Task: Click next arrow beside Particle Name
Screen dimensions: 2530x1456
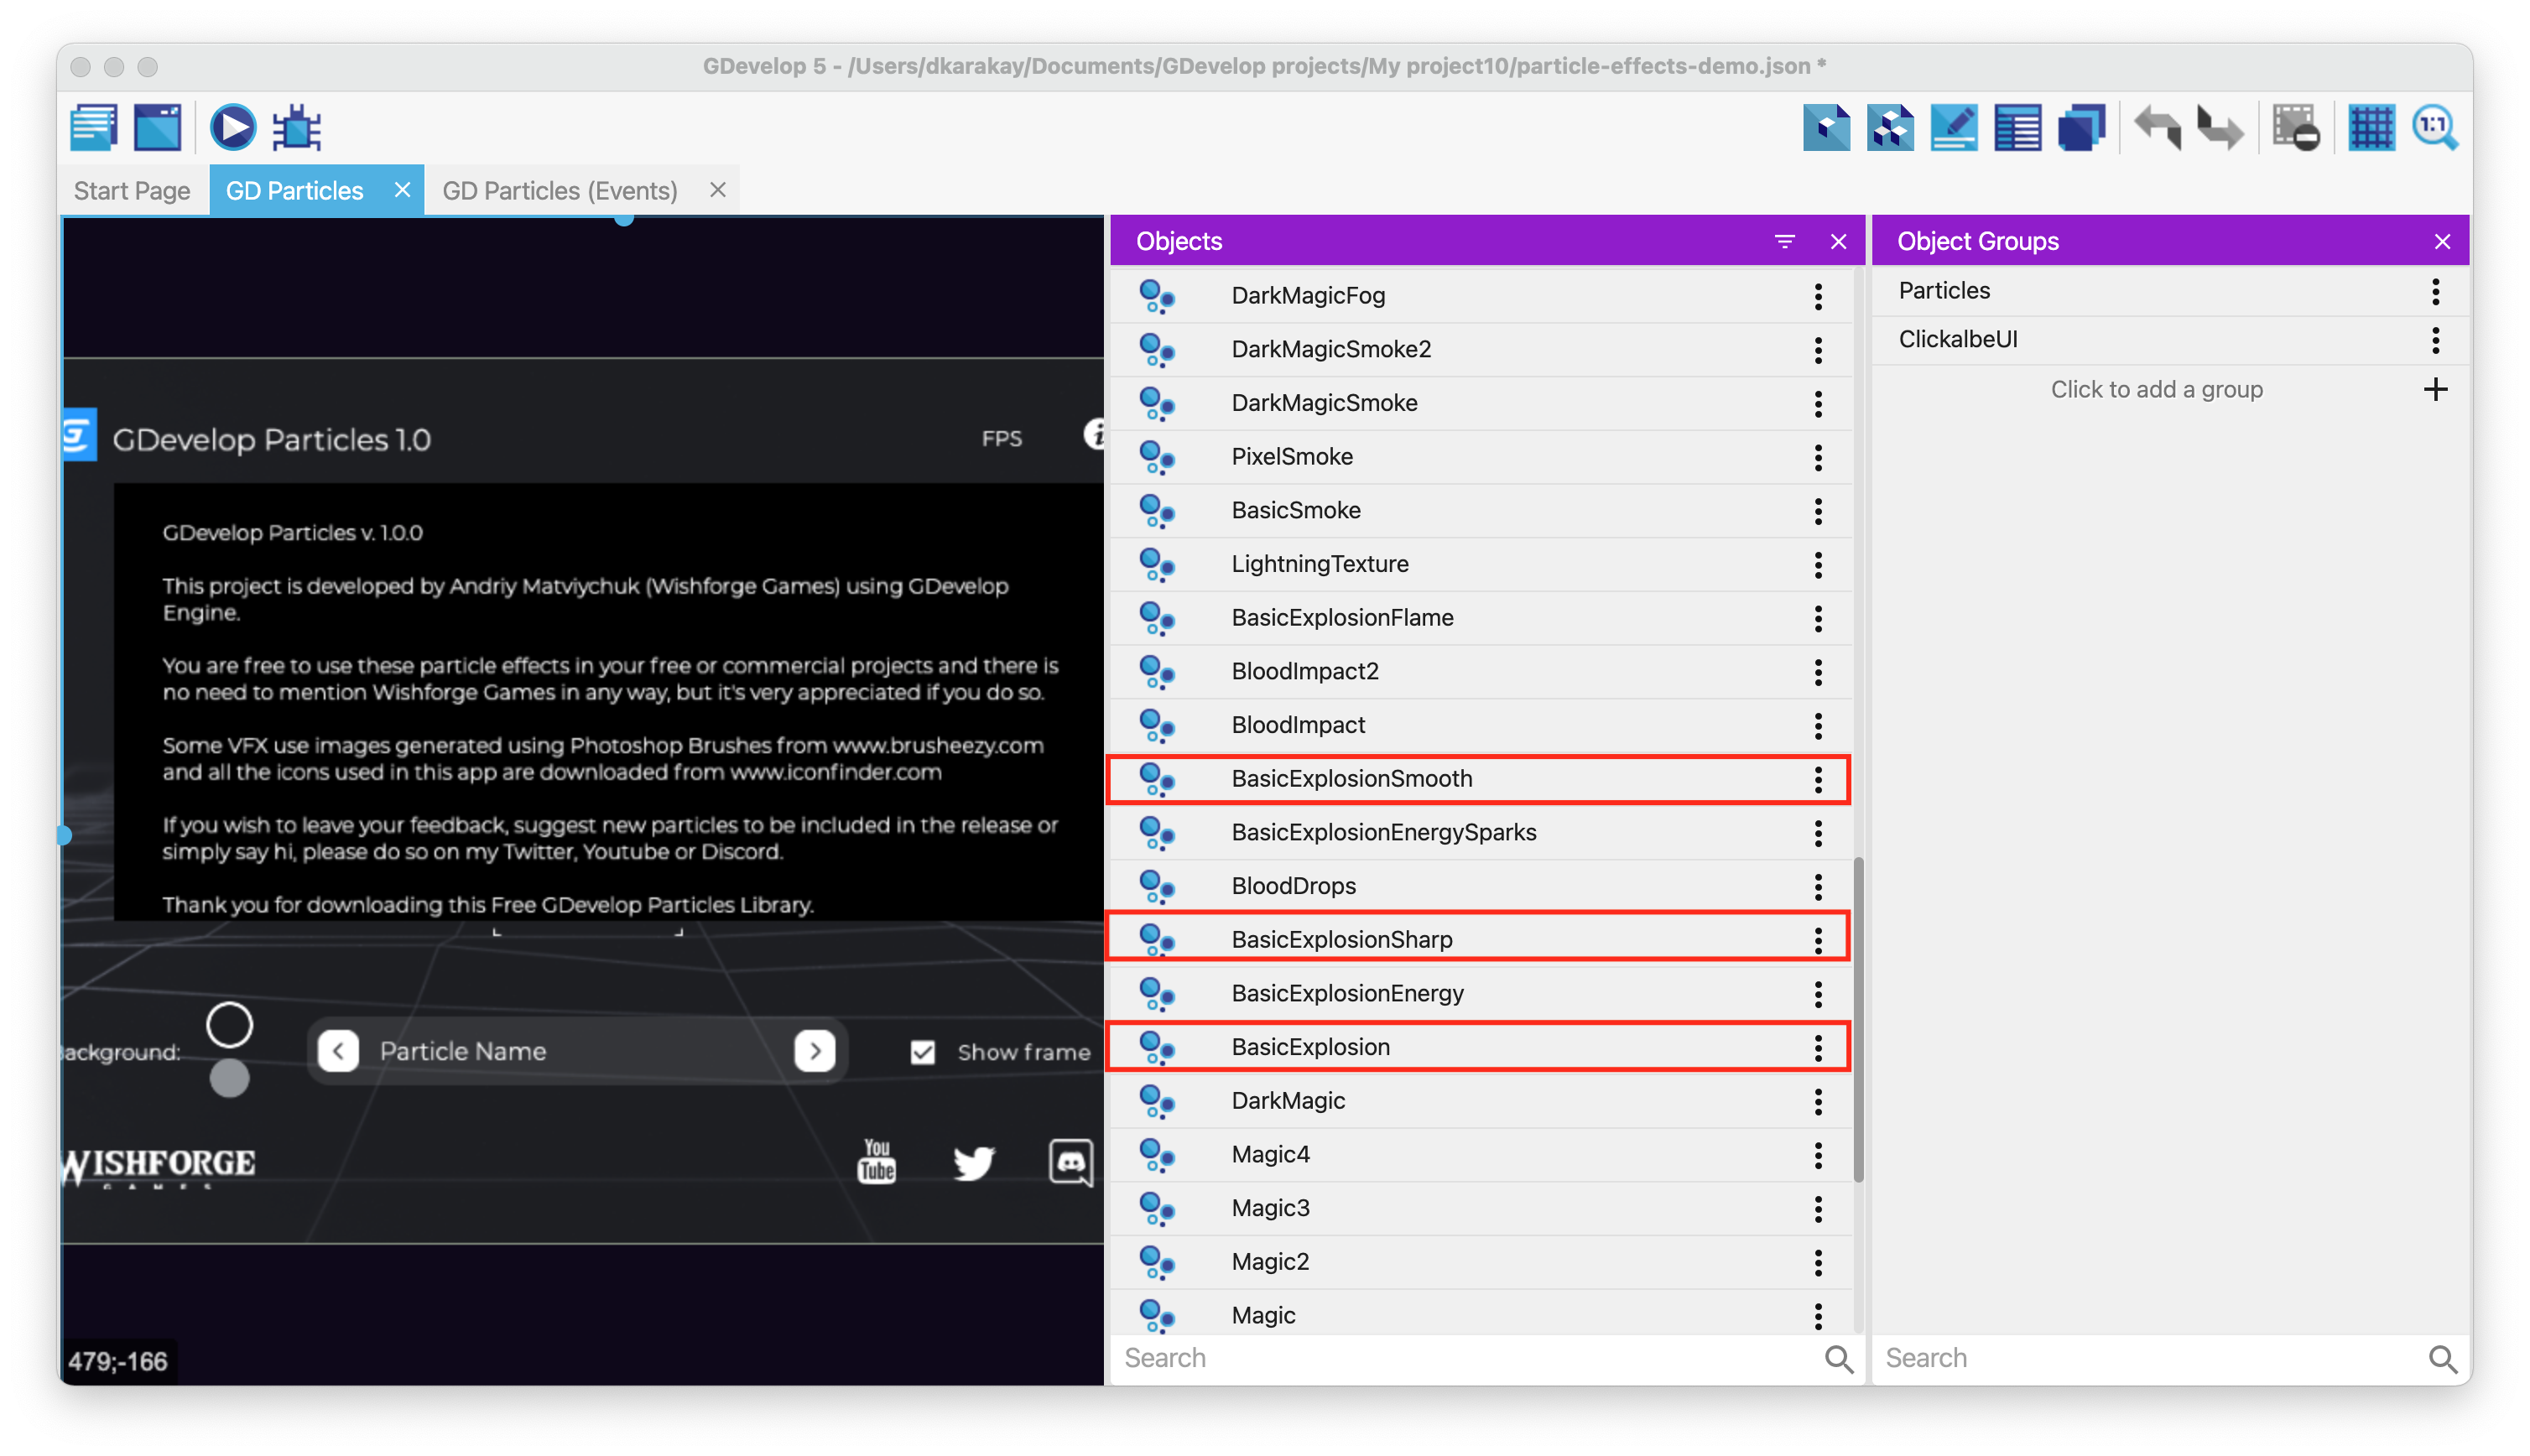Action: [x=814, y=1051]
